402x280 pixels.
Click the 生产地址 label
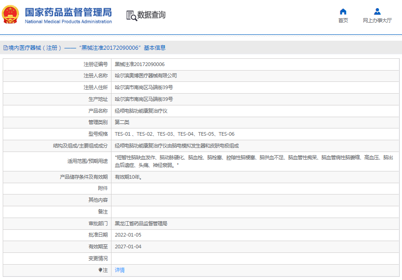(98, 100)
